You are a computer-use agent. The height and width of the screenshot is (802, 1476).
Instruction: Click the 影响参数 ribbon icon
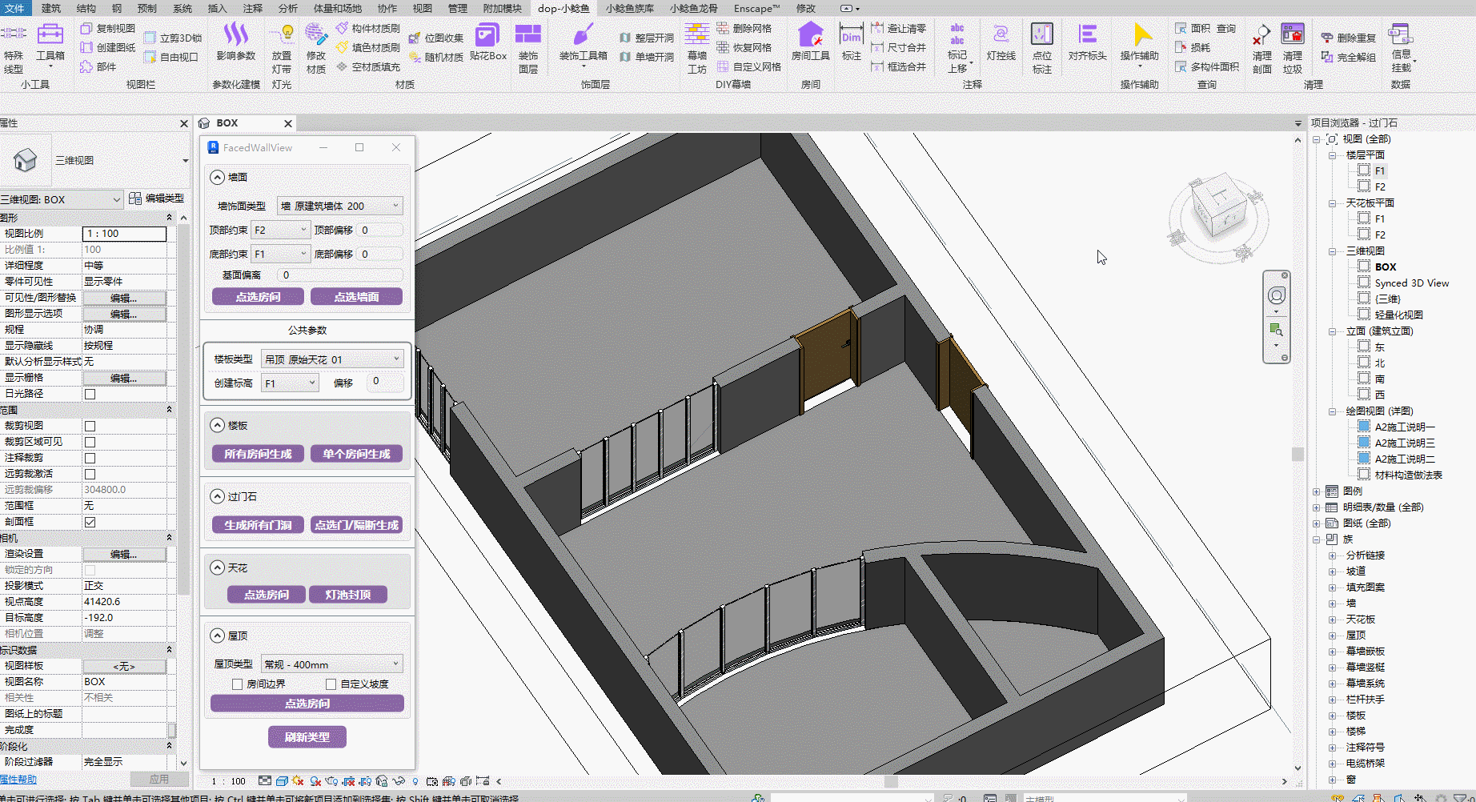click(x=235, y=35)
